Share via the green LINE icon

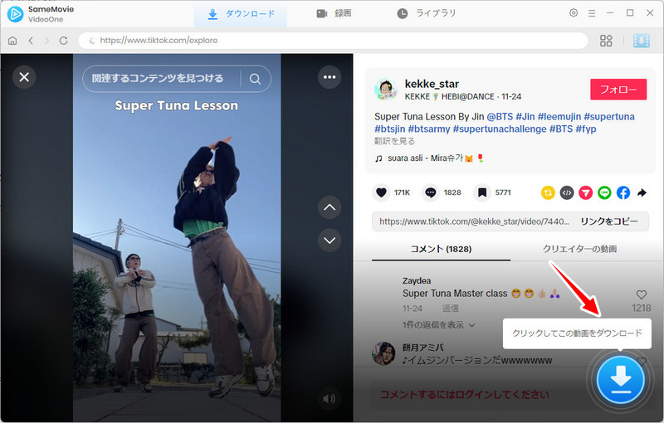click(x=604, y=193)
